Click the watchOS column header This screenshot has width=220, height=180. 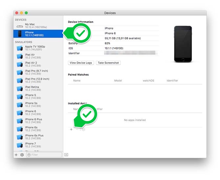click(148, 81)
